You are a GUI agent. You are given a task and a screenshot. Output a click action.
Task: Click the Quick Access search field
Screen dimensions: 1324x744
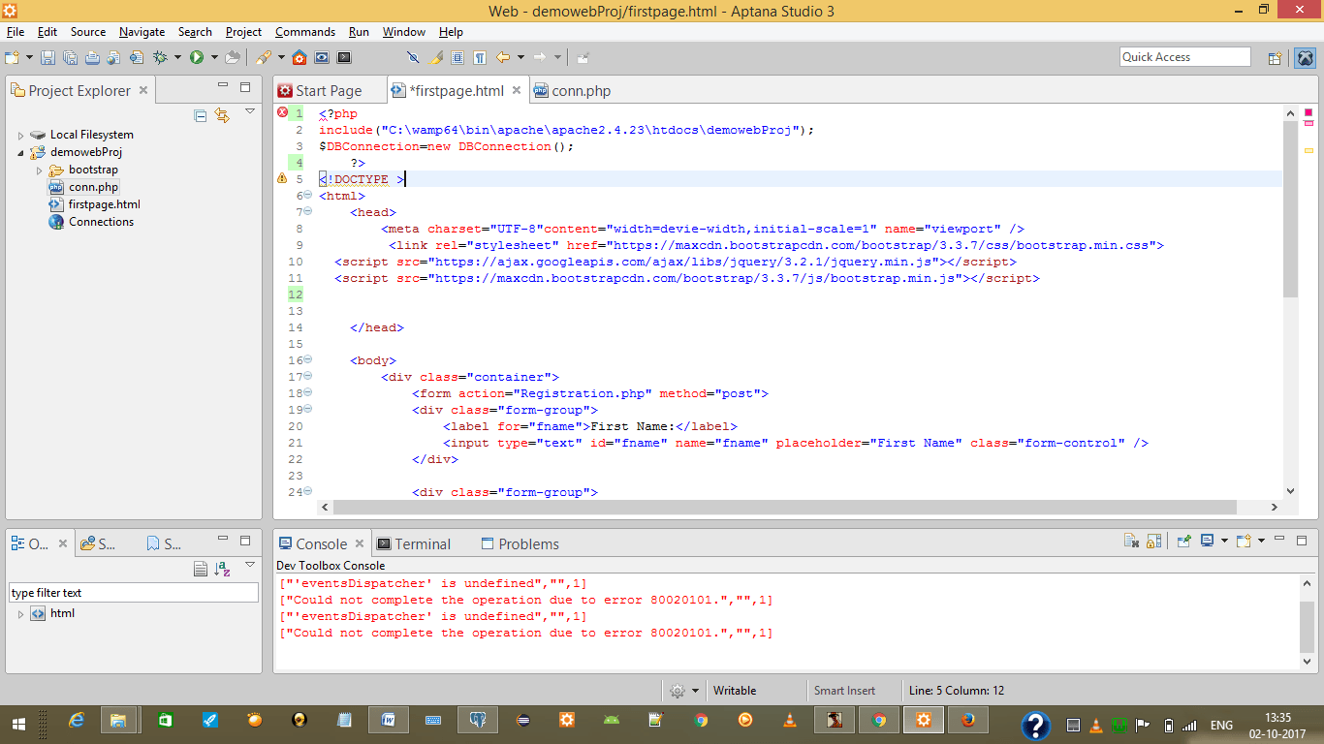pos(1184,57)
